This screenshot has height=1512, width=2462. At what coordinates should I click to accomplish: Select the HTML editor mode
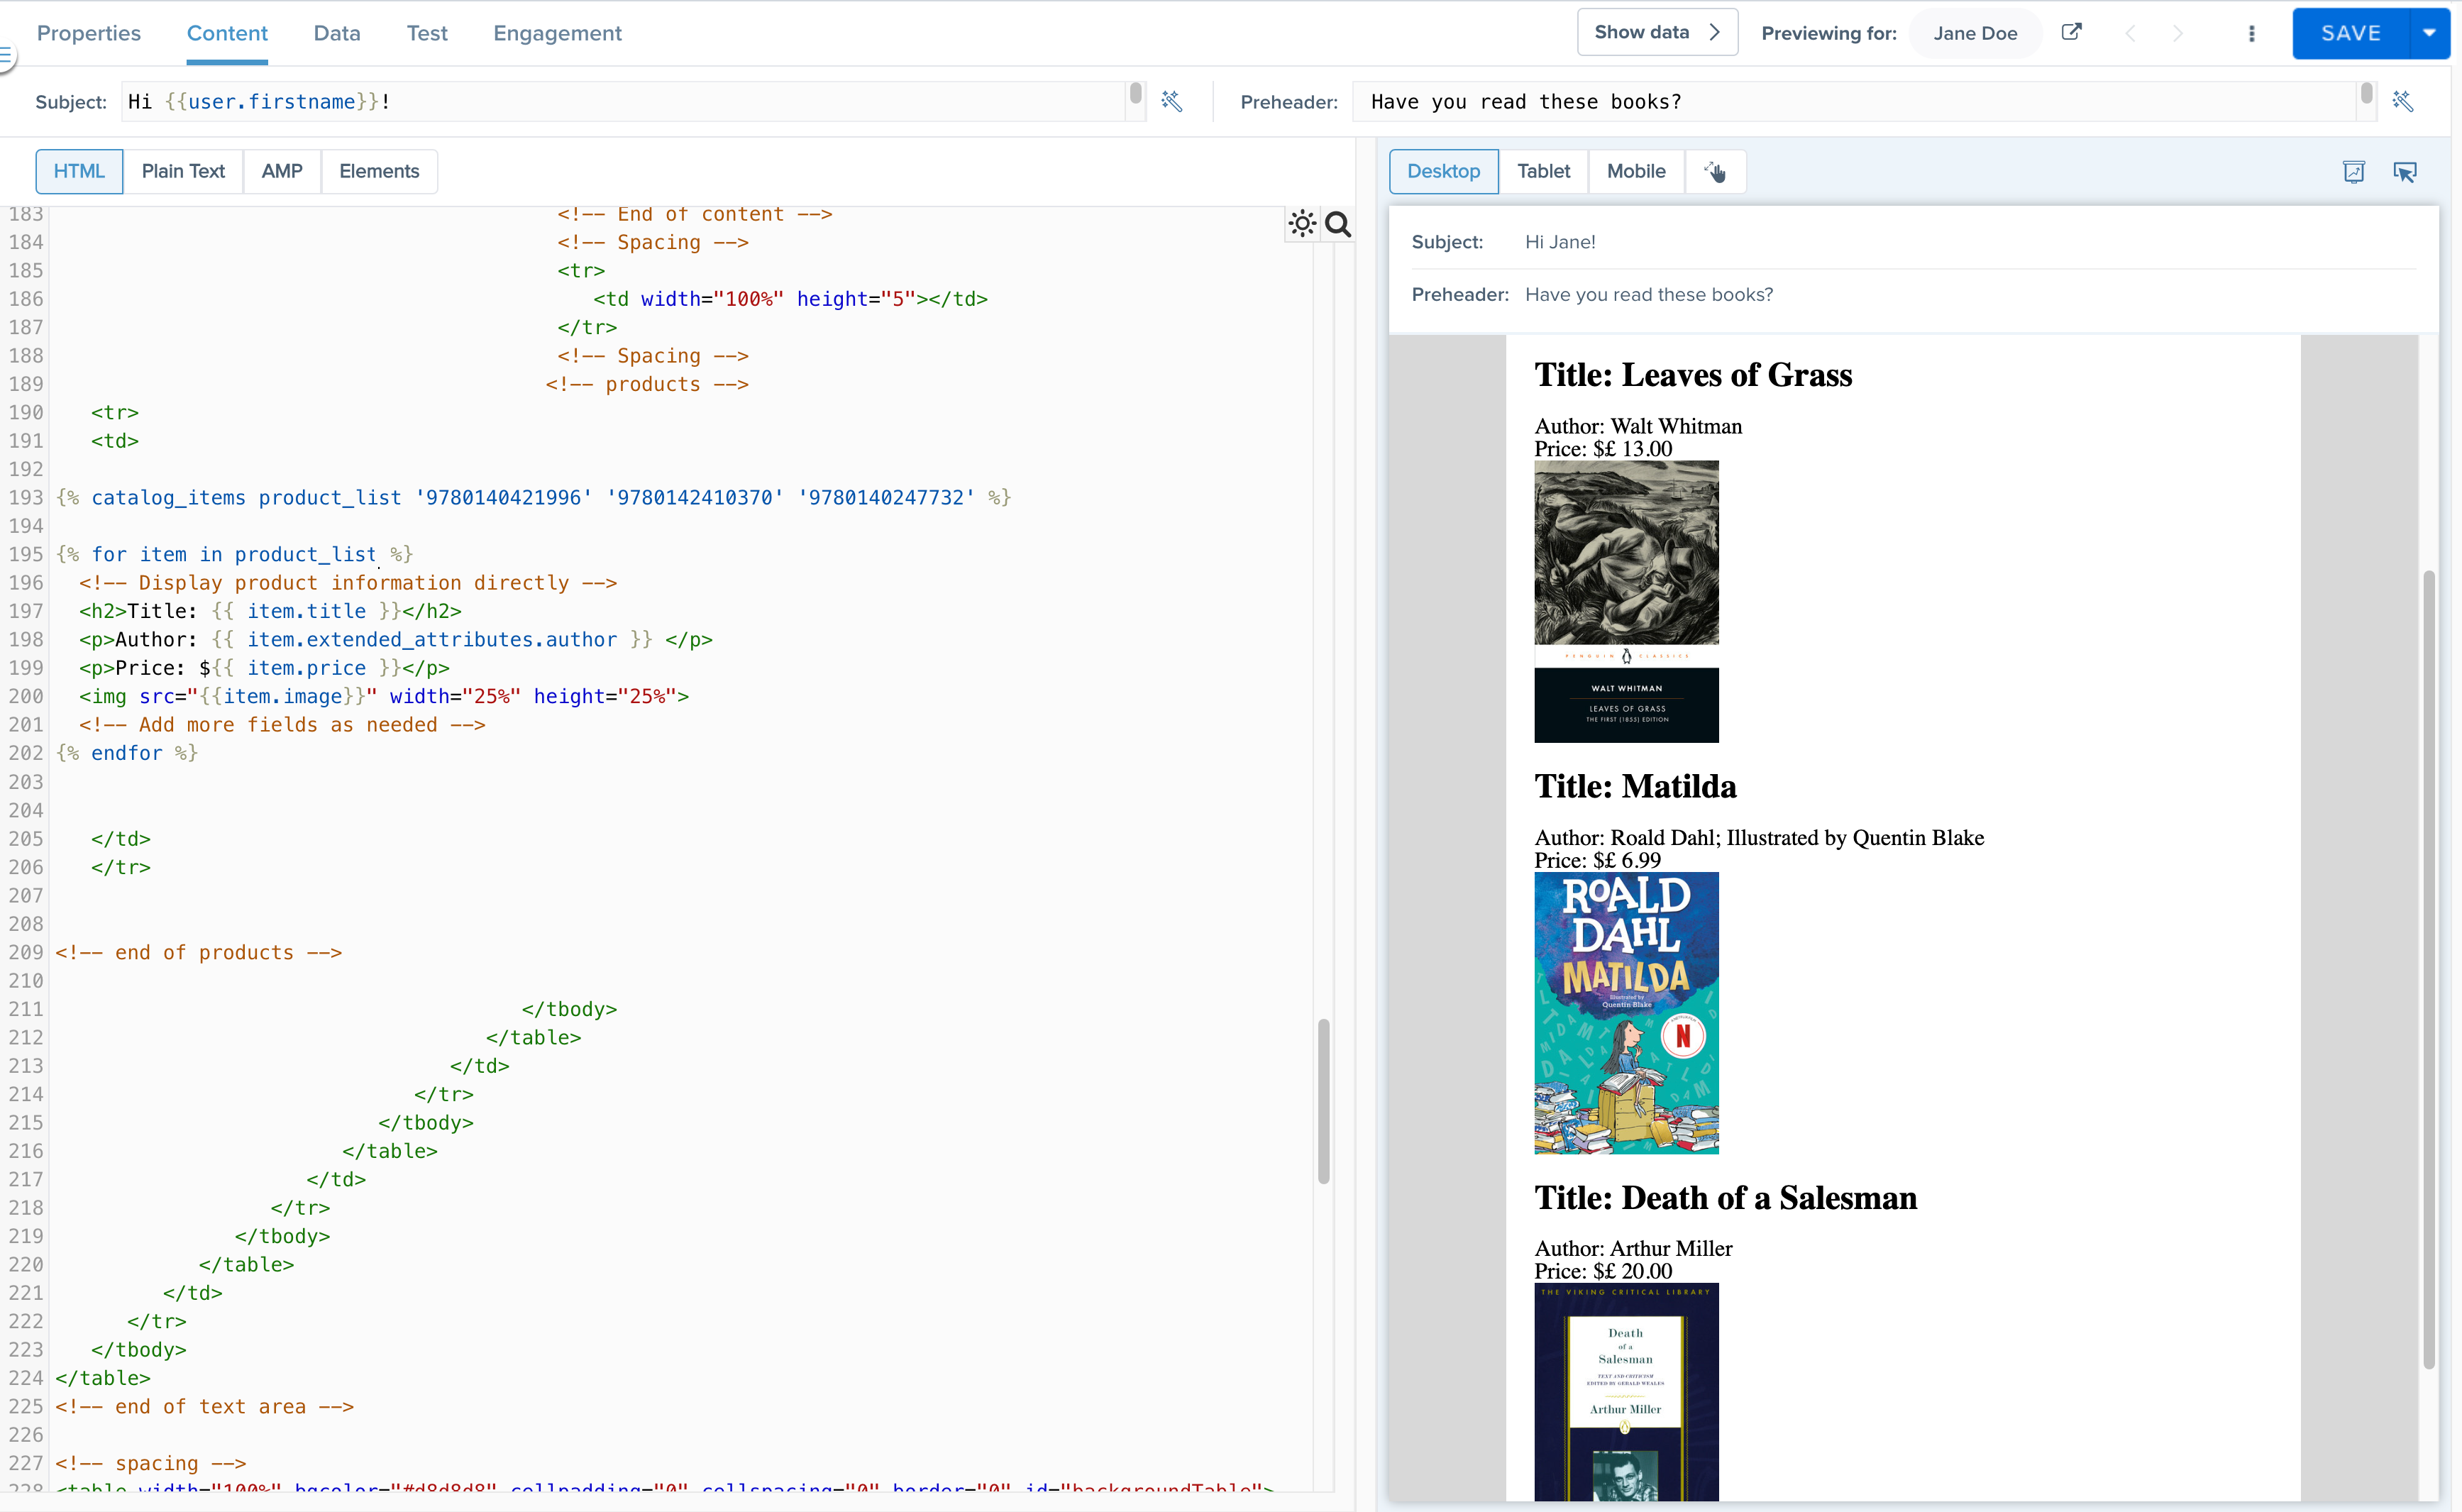[79, 171]
